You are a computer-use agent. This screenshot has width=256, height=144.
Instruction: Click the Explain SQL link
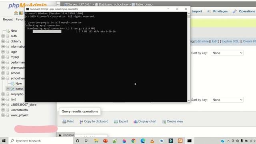click(x=230, y=41)
